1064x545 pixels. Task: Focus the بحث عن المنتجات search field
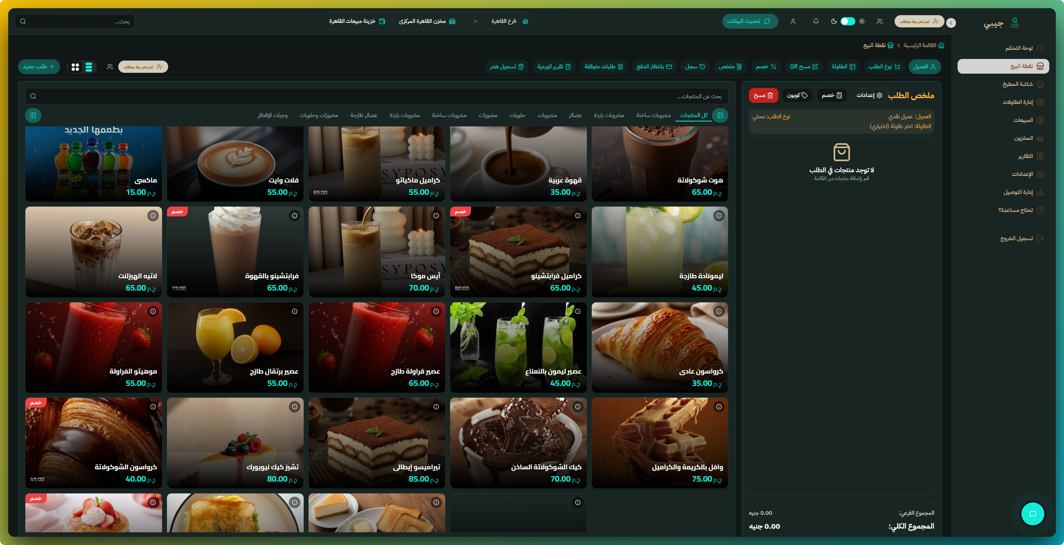coord(376,96)
